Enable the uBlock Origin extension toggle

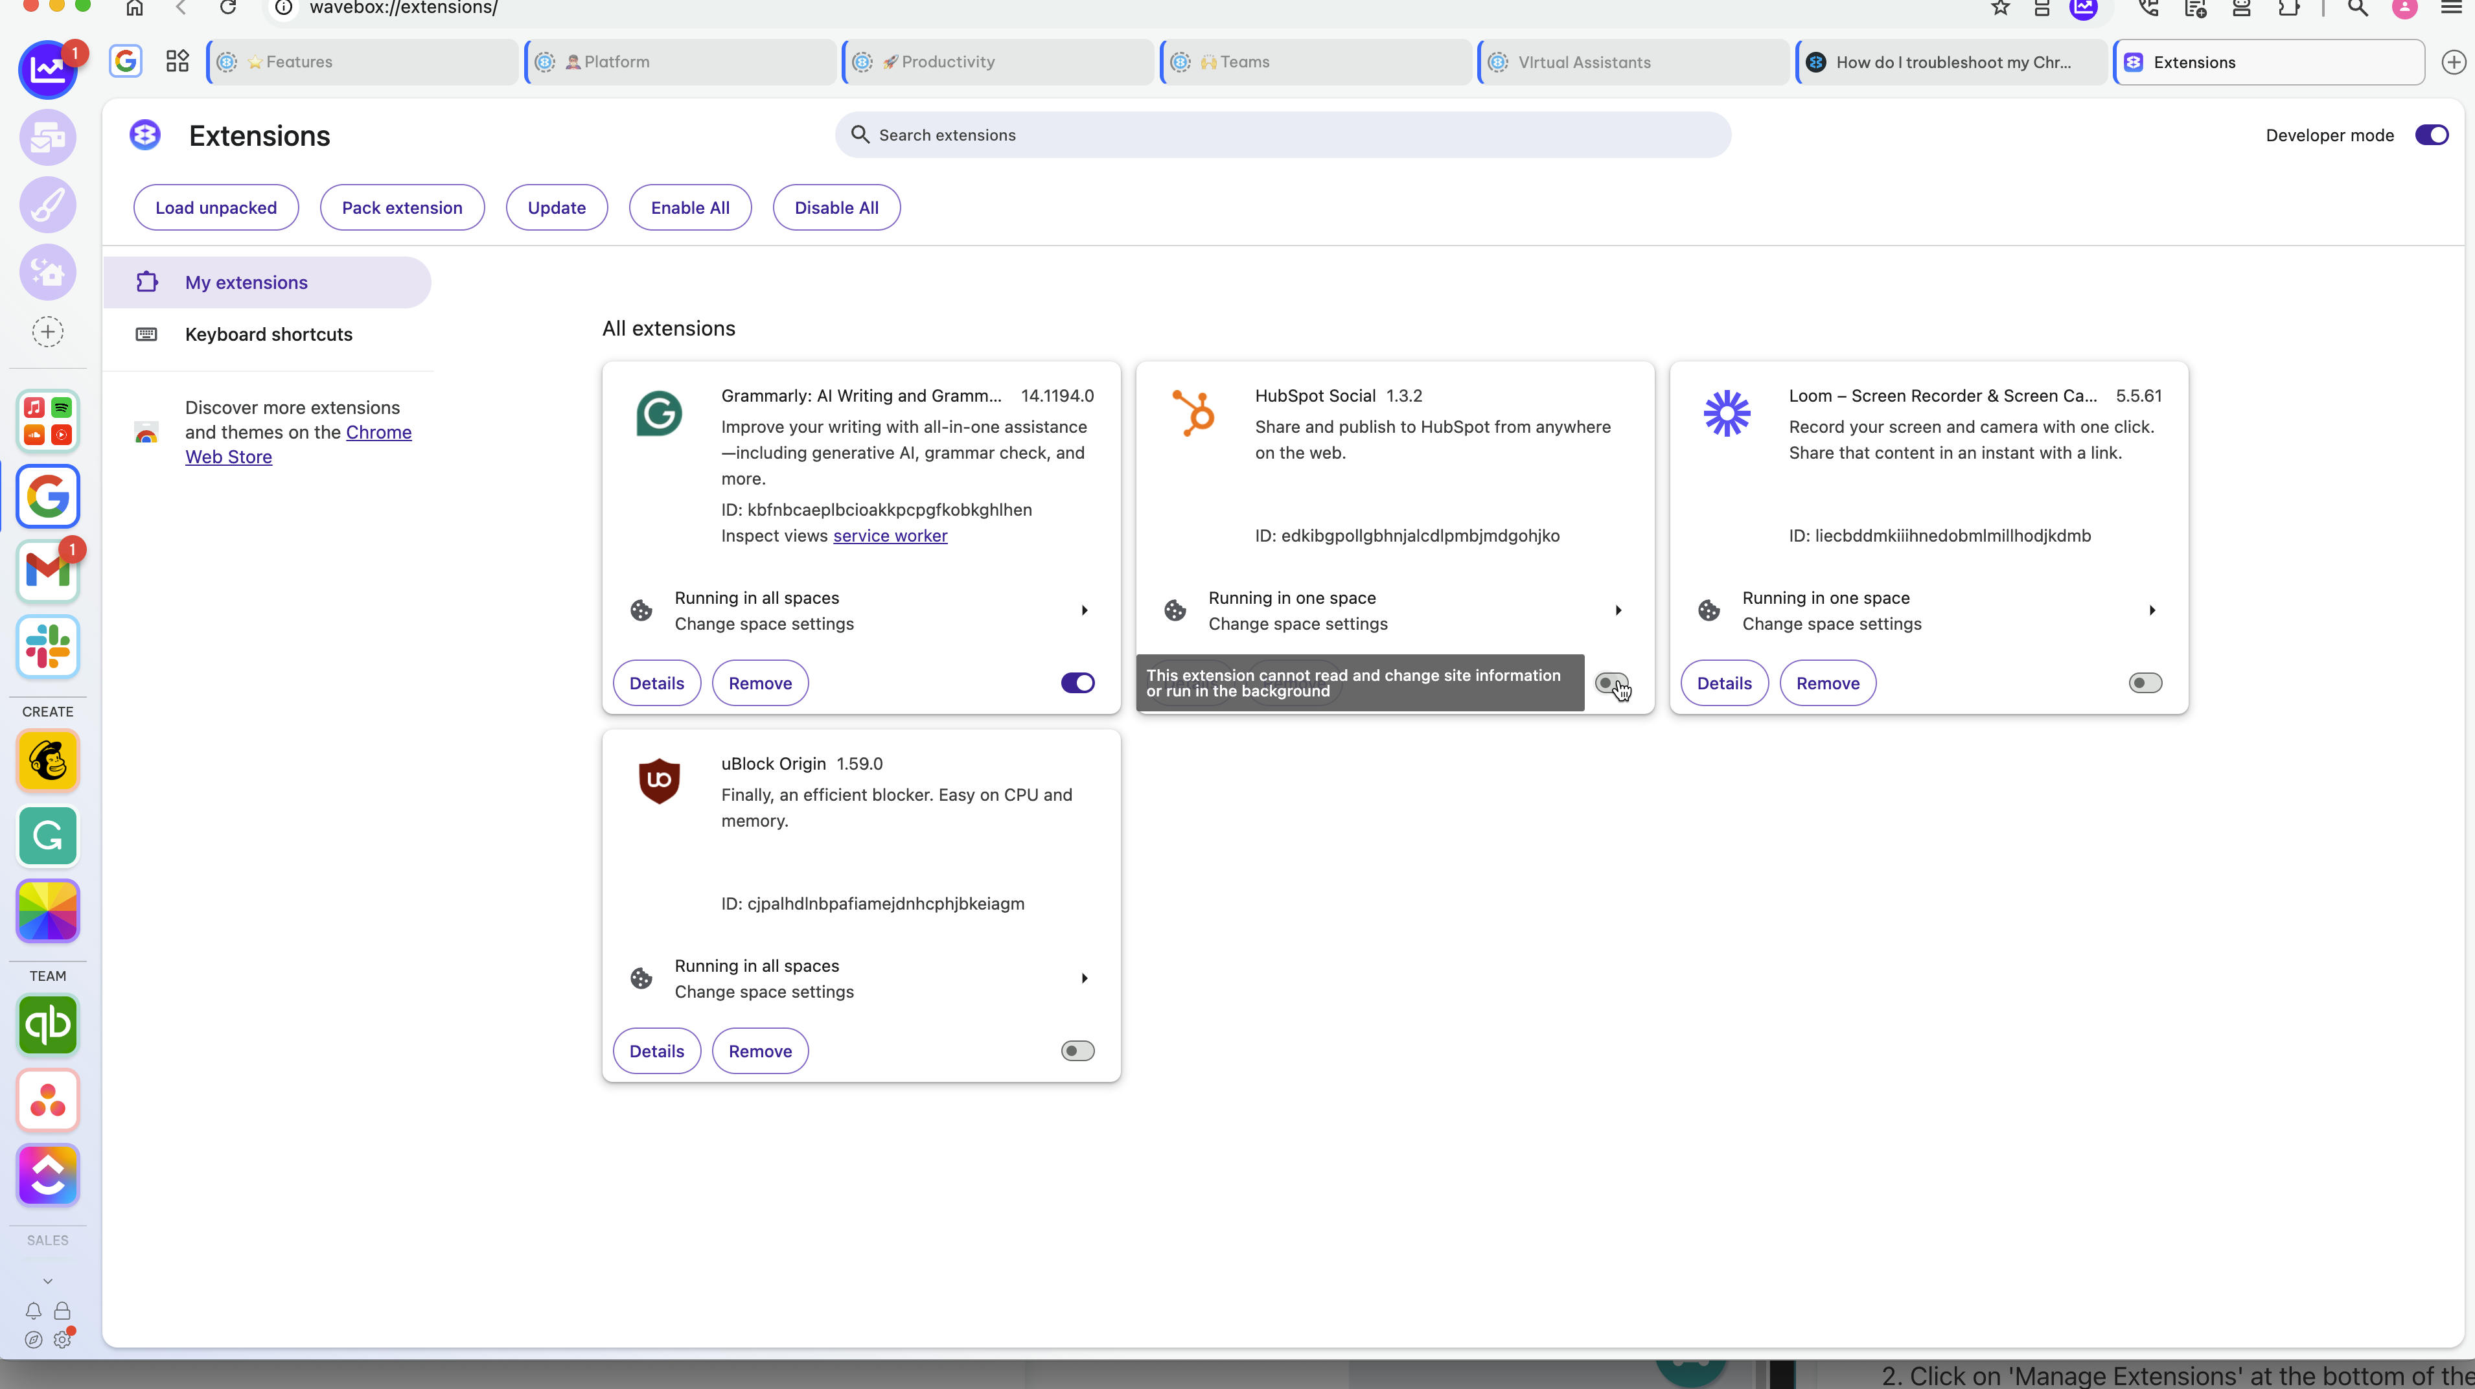1078,1051
